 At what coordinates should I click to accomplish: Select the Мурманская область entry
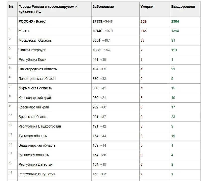pos(35,88)
